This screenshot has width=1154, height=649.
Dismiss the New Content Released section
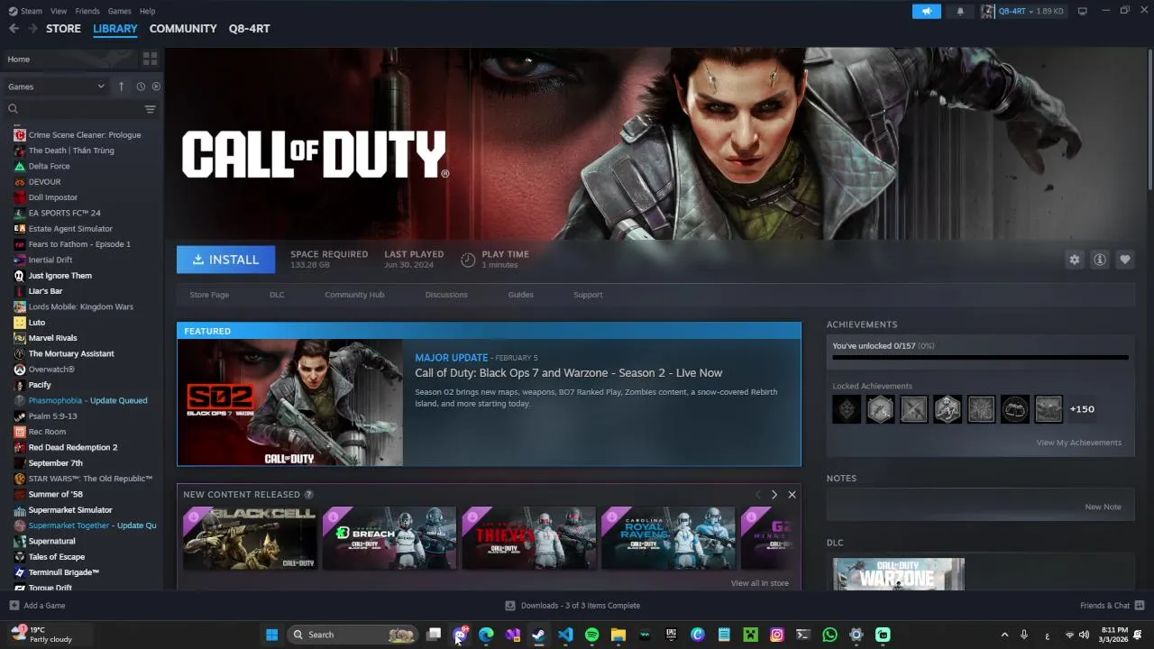[792, 495]
